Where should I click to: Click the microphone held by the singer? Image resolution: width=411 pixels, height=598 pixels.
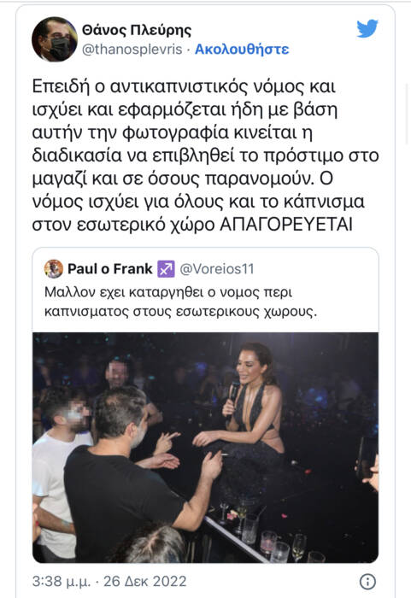click(x=232, y=396)
